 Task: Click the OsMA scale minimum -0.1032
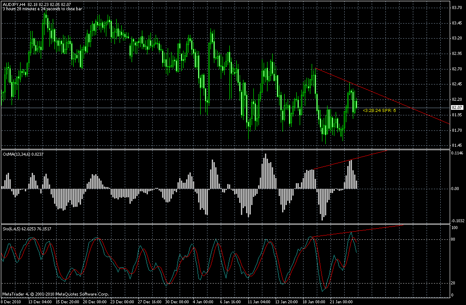tap(458, 221)
